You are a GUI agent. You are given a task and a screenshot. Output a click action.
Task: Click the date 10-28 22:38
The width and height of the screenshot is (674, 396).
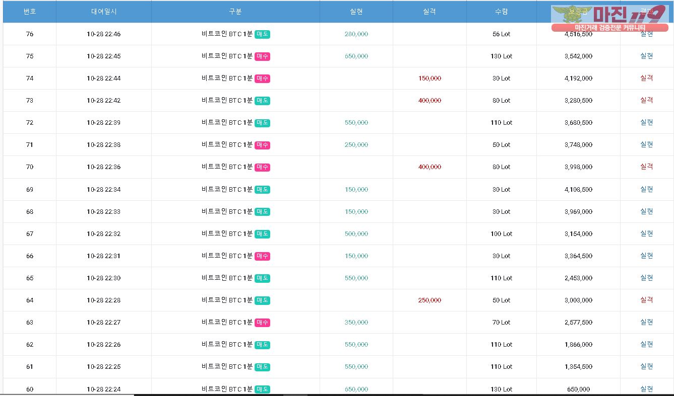tap(103, 145)
